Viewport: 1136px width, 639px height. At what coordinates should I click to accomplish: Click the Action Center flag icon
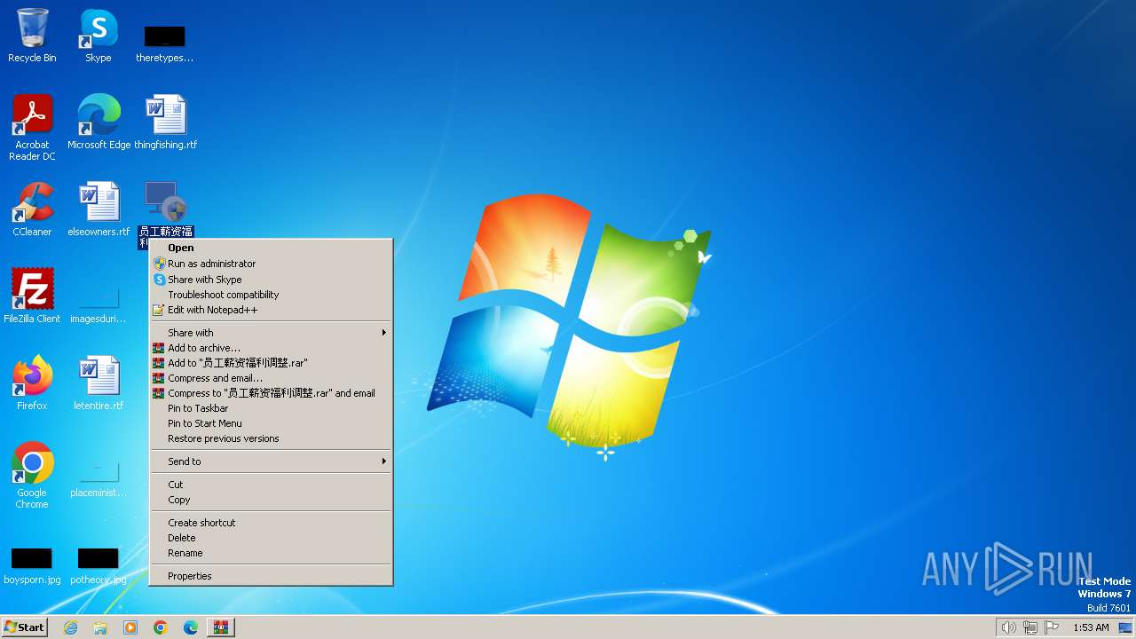(x=1052, y=627)
